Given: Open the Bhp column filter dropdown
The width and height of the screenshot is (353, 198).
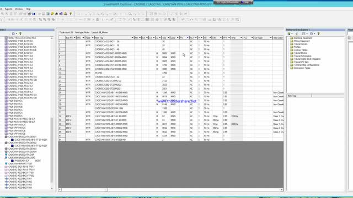Looking at the screenshot, I should (241, 38).
